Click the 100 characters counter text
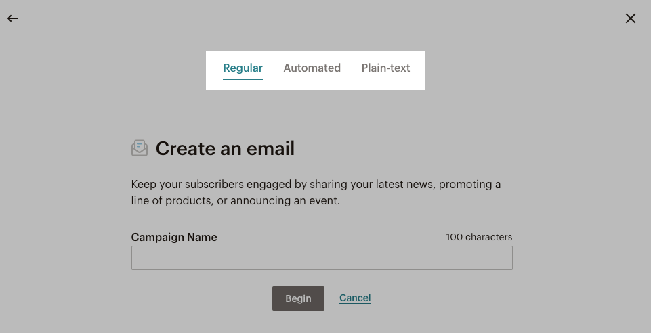The width and height of the screenshot is (651, 333). click(x=479, y=237)
